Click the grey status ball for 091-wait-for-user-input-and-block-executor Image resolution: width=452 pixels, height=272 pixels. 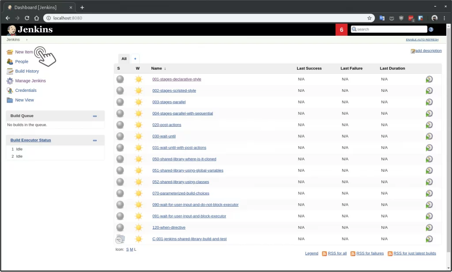(120, 216)
